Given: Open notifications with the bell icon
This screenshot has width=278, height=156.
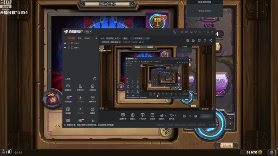Looking at the screenshot, I should click(205, 40).
